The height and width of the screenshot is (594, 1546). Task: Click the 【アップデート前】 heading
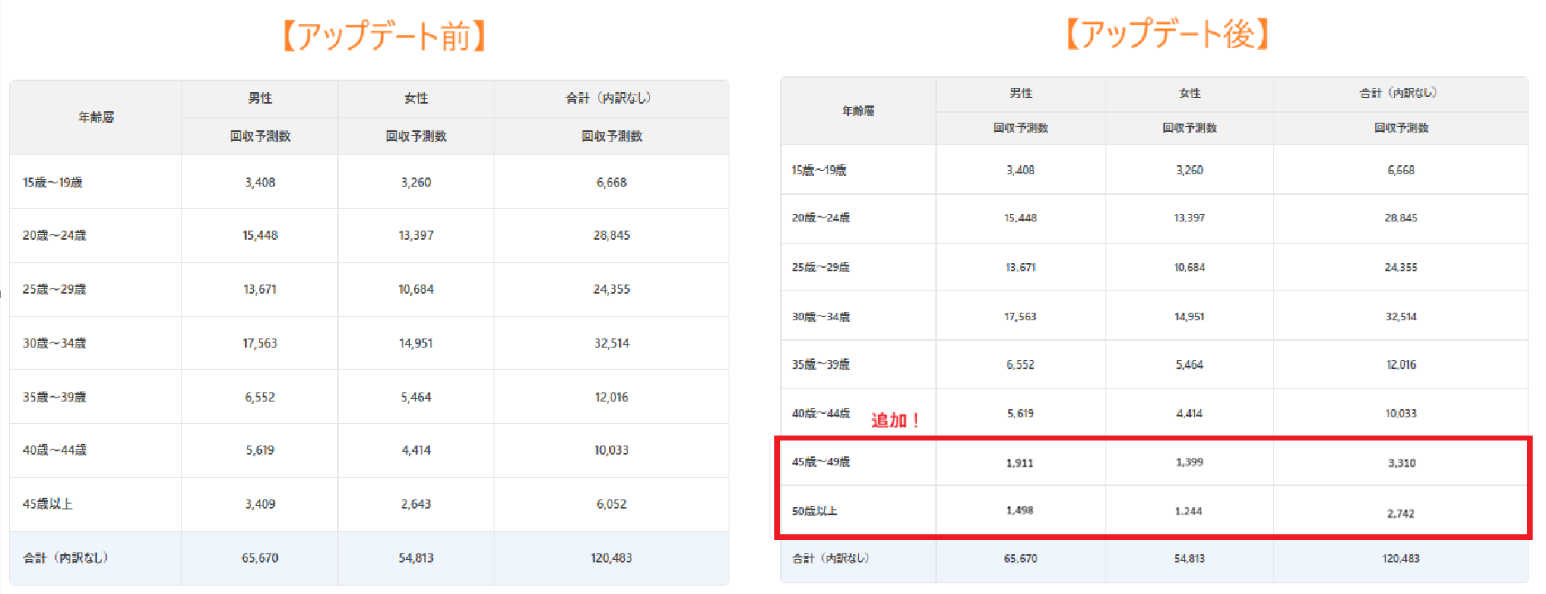[x=384, y=37]
